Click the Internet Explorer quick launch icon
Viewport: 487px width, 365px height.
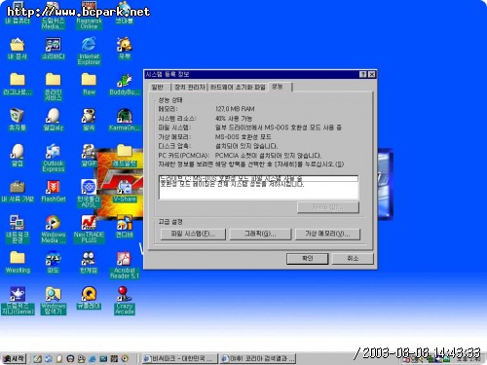93,359
